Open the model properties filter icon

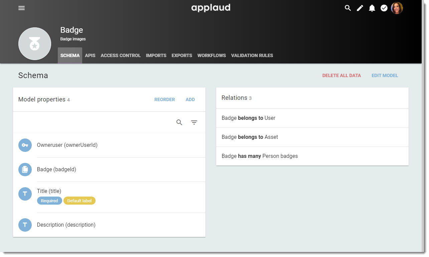(194, 122)
